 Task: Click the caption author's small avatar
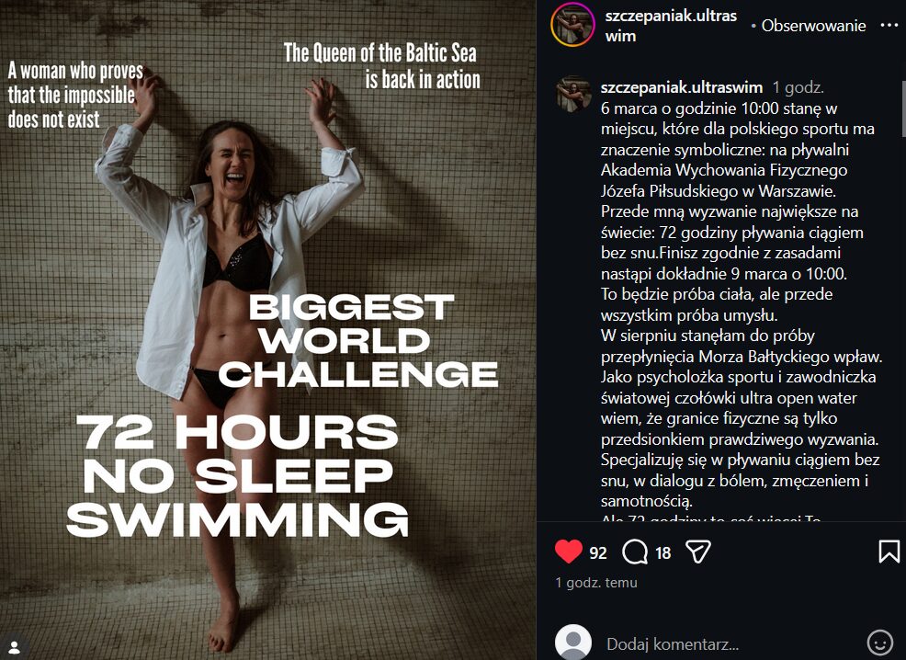(x=574, y=94)
